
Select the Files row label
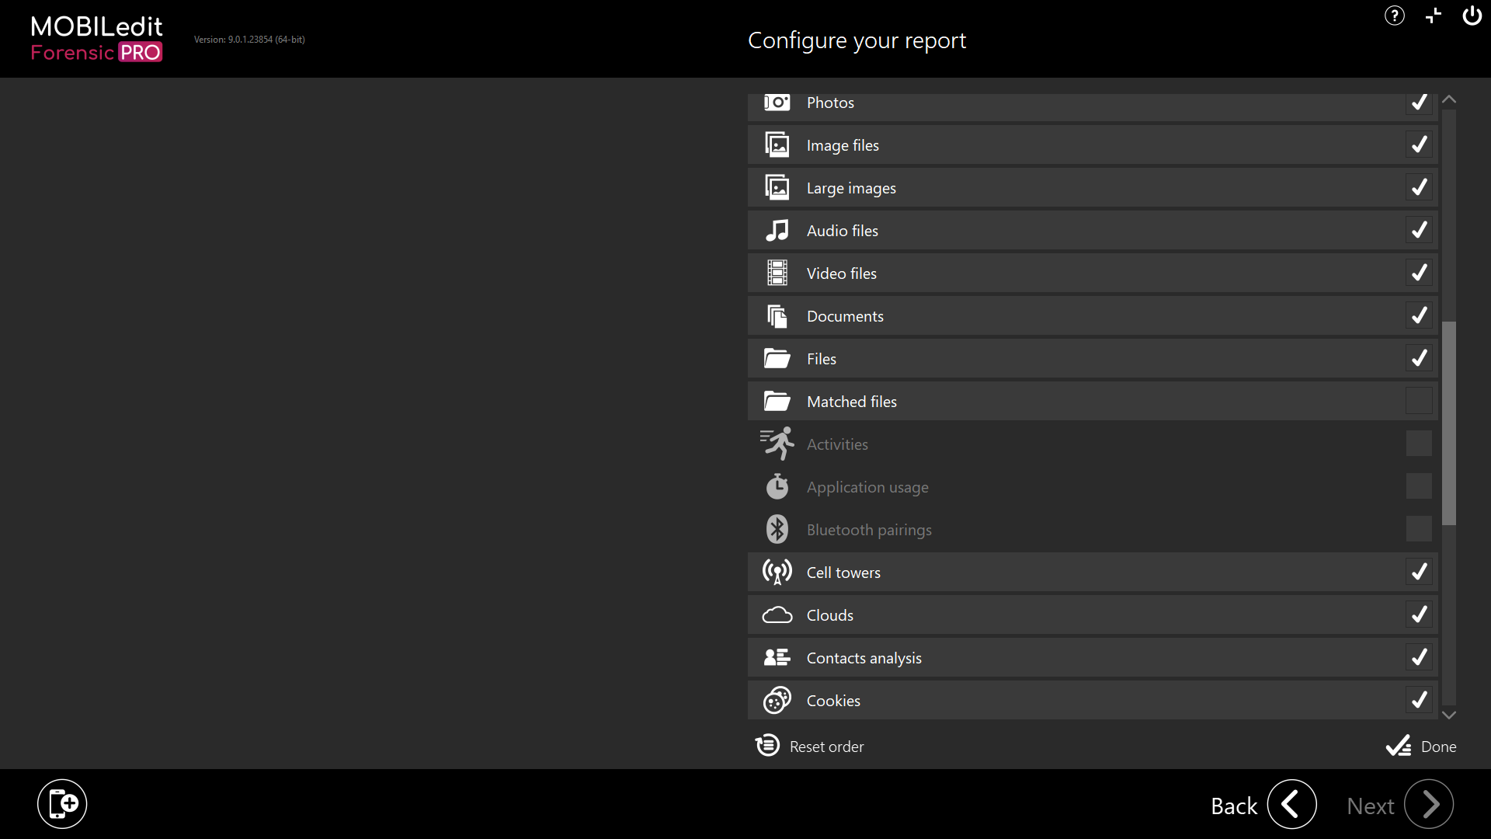[x=821, y=359]
